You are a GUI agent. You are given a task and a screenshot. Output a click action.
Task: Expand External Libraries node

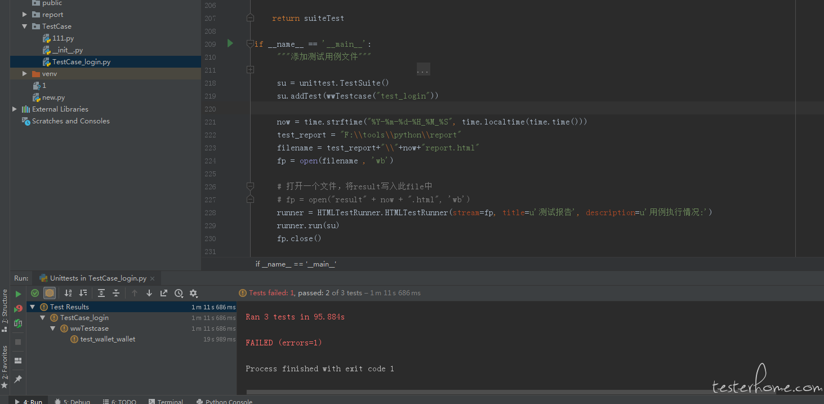pos(15,109)
